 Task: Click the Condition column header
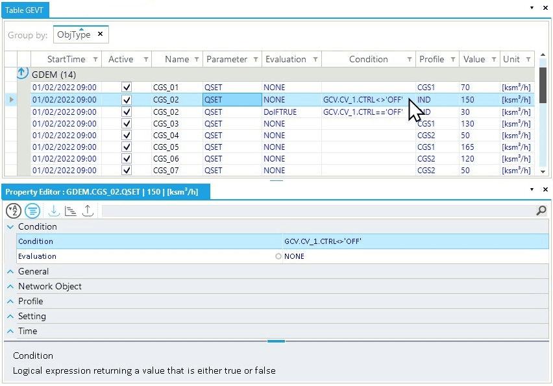[368, 60]
